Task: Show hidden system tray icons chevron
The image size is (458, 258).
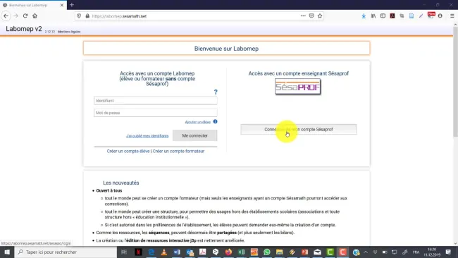Action: tap(366, 252)
